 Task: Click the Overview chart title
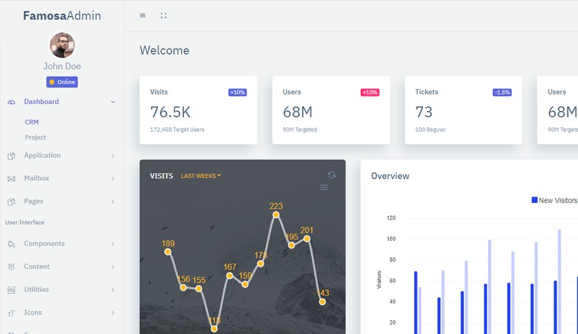390,176
